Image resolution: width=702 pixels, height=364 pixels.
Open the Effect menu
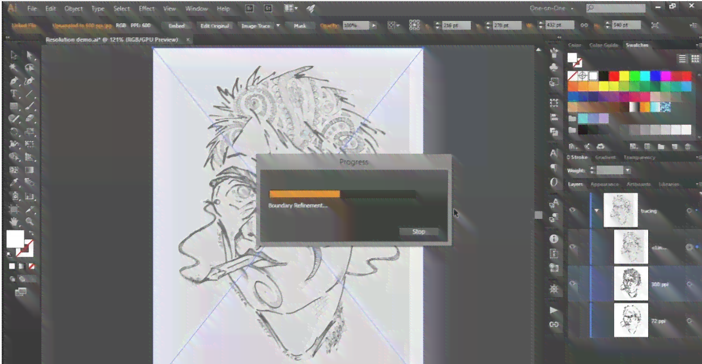146,9
